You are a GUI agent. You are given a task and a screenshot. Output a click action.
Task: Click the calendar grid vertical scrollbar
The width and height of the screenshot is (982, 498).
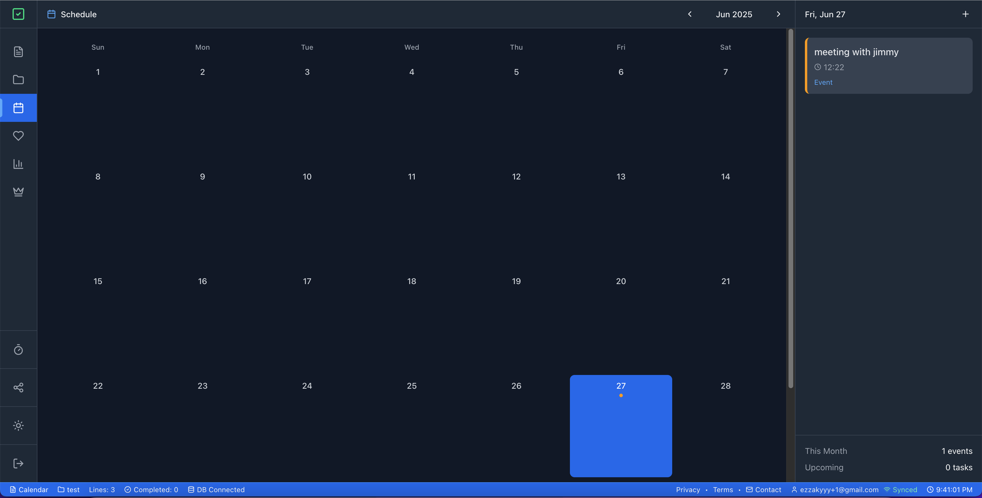point(790,209)
